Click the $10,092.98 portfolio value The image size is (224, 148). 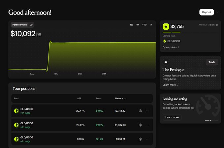[x=26, y=34]
